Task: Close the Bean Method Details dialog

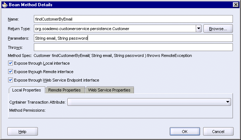Action: (x=235, y=5)
